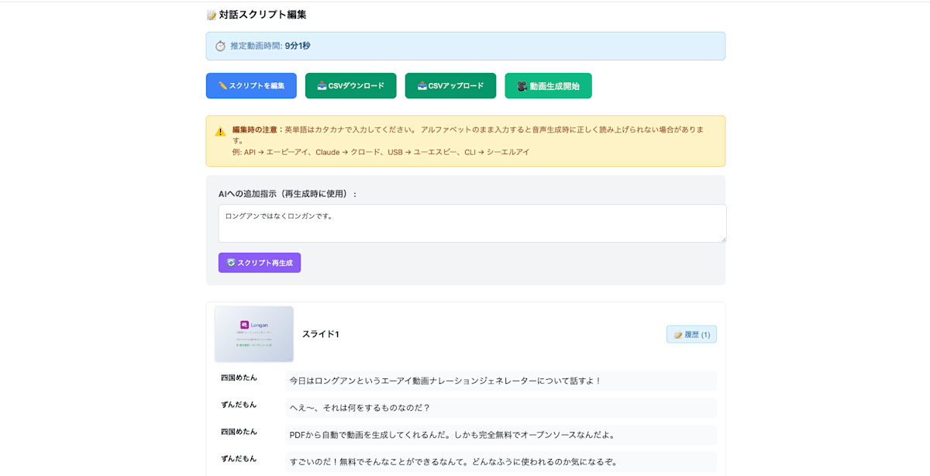Click the スクリプトを編集 button
The image size is (930, 476).
pos(251,86)
